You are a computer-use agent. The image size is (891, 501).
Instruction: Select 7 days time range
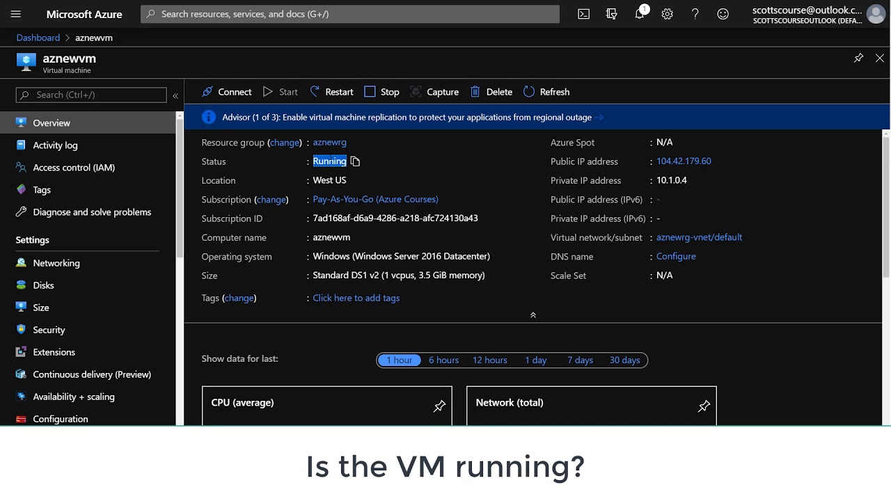click(x=580, y=360)
